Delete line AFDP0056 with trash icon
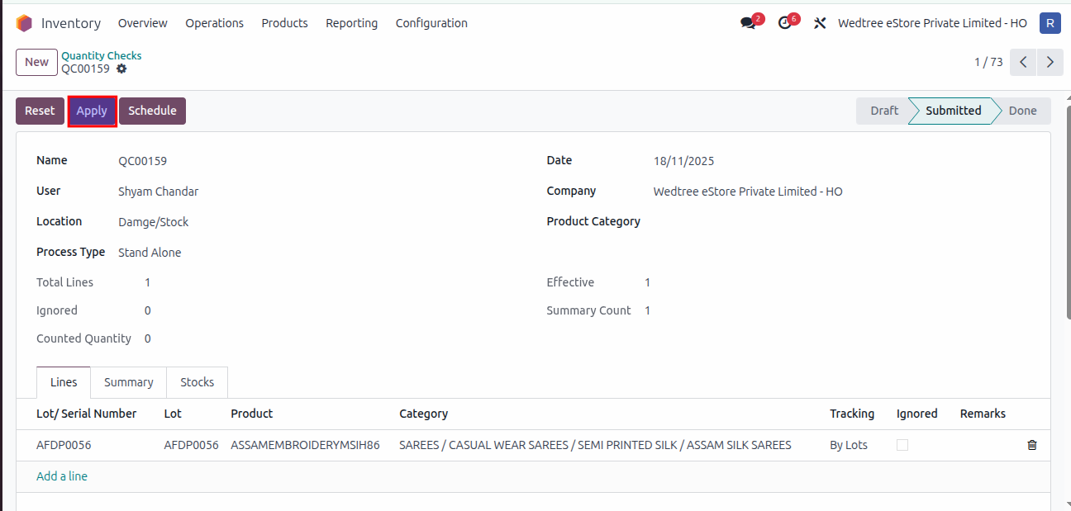This screenshot has height=511, width=1071. click(x=1031, y=445)
